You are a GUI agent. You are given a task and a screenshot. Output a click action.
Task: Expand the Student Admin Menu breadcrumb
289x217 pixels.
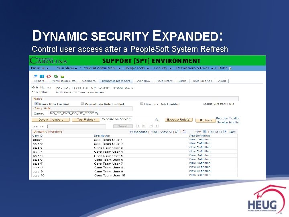pyautogui.click(x=102, y=68)
